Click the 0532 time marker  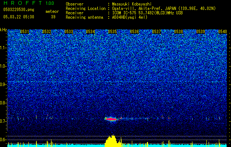point(47,32)
